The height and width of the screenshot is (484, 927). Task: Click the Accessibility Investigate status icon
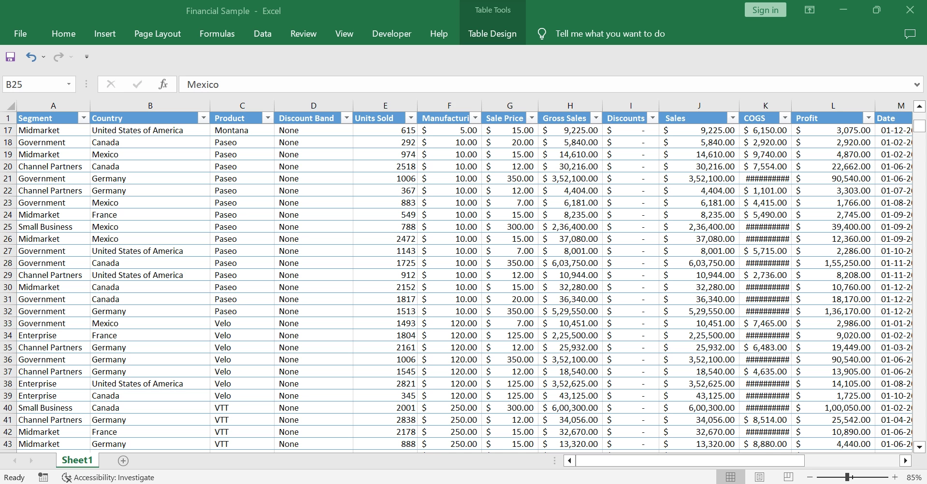pos(67,477)
